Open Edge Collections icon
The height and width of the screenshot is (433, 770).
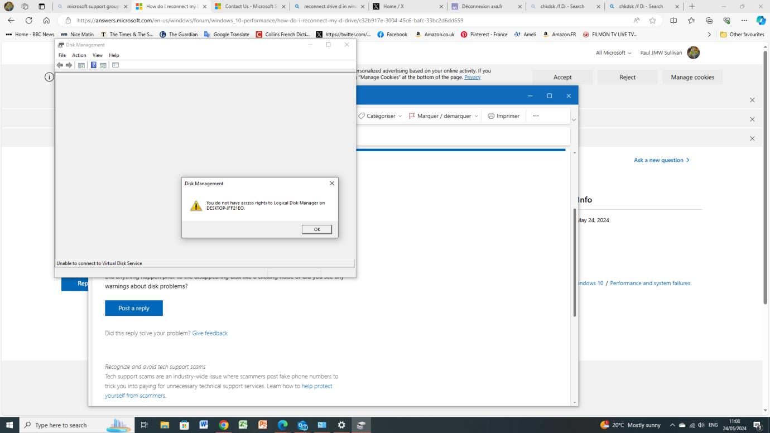click(x=709, y=20)
